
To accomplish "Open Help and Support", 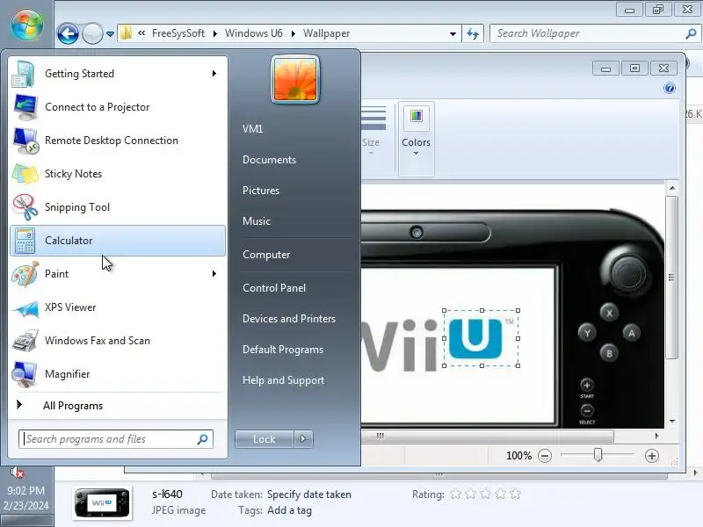I will coord(283,380).
